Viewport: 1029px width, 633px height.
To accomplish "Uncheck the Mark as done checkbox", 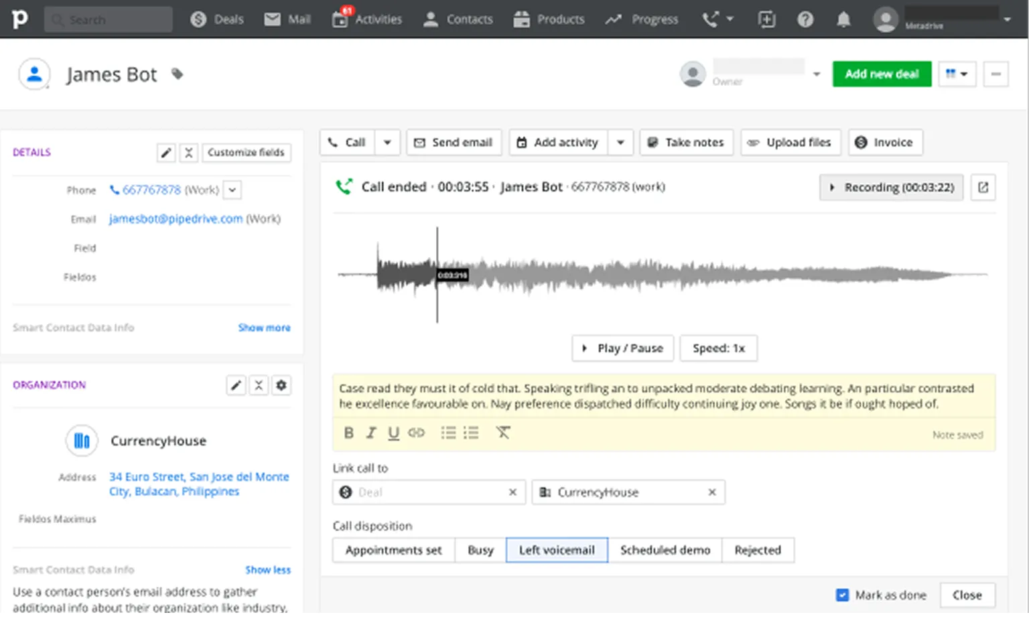I will click(842, 595).
